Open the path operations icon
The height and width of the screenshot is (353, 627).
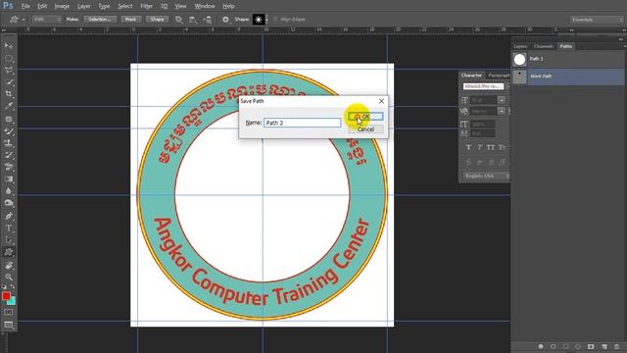click(178, 20)
